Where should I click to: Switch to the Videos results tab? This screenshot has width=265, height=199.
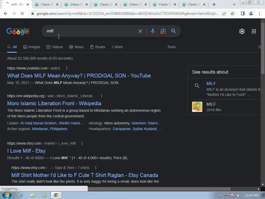tap(55, 47)
